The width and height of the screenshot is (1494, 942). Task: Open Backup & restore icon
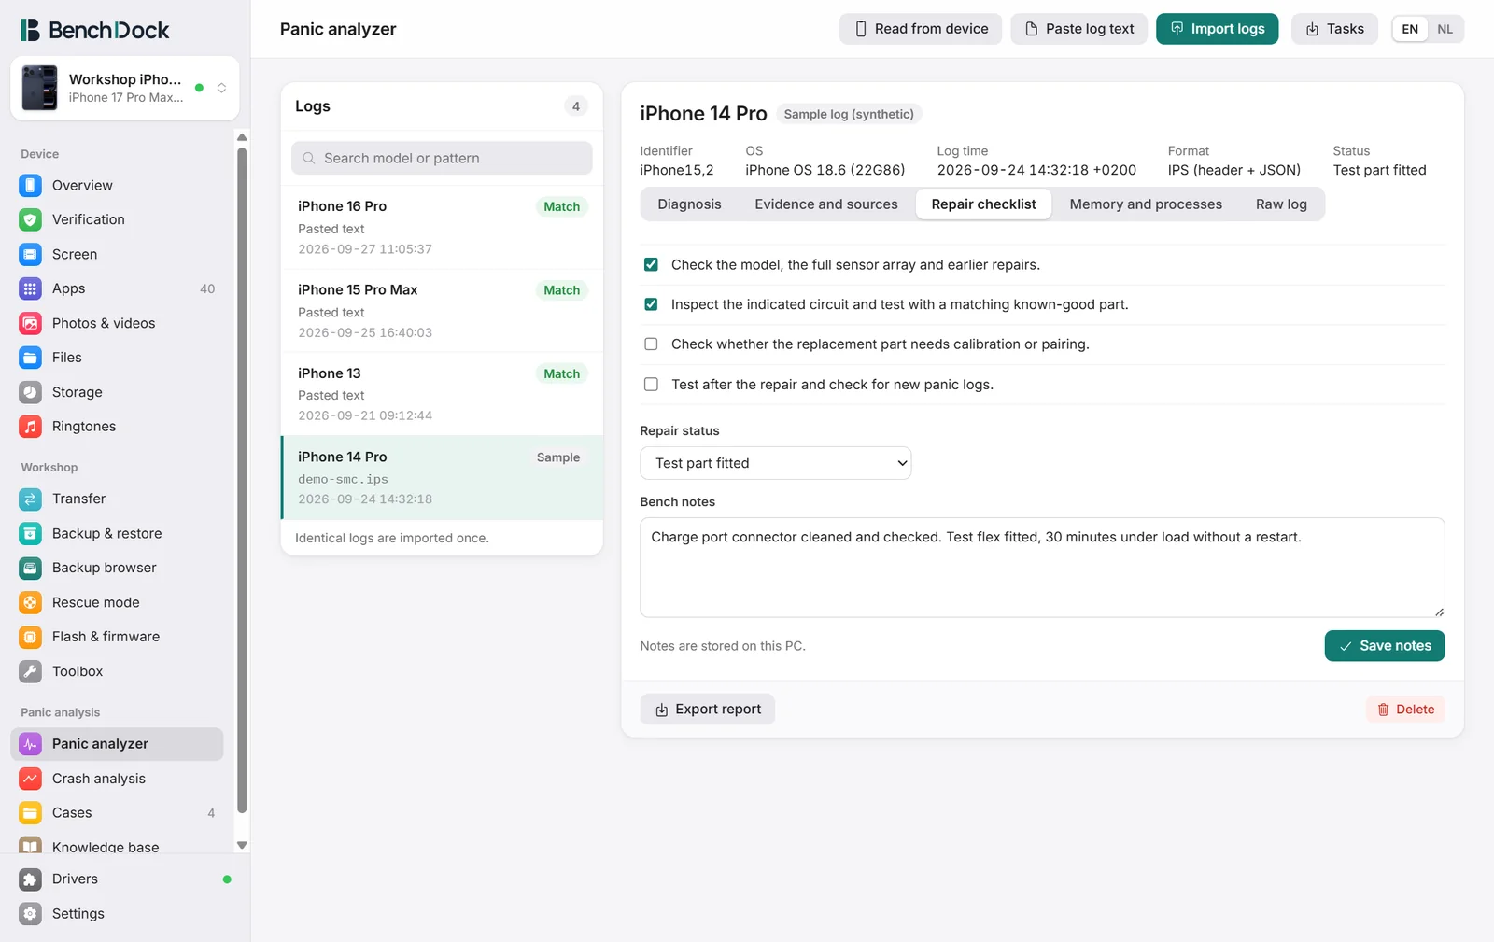point(31,533)
